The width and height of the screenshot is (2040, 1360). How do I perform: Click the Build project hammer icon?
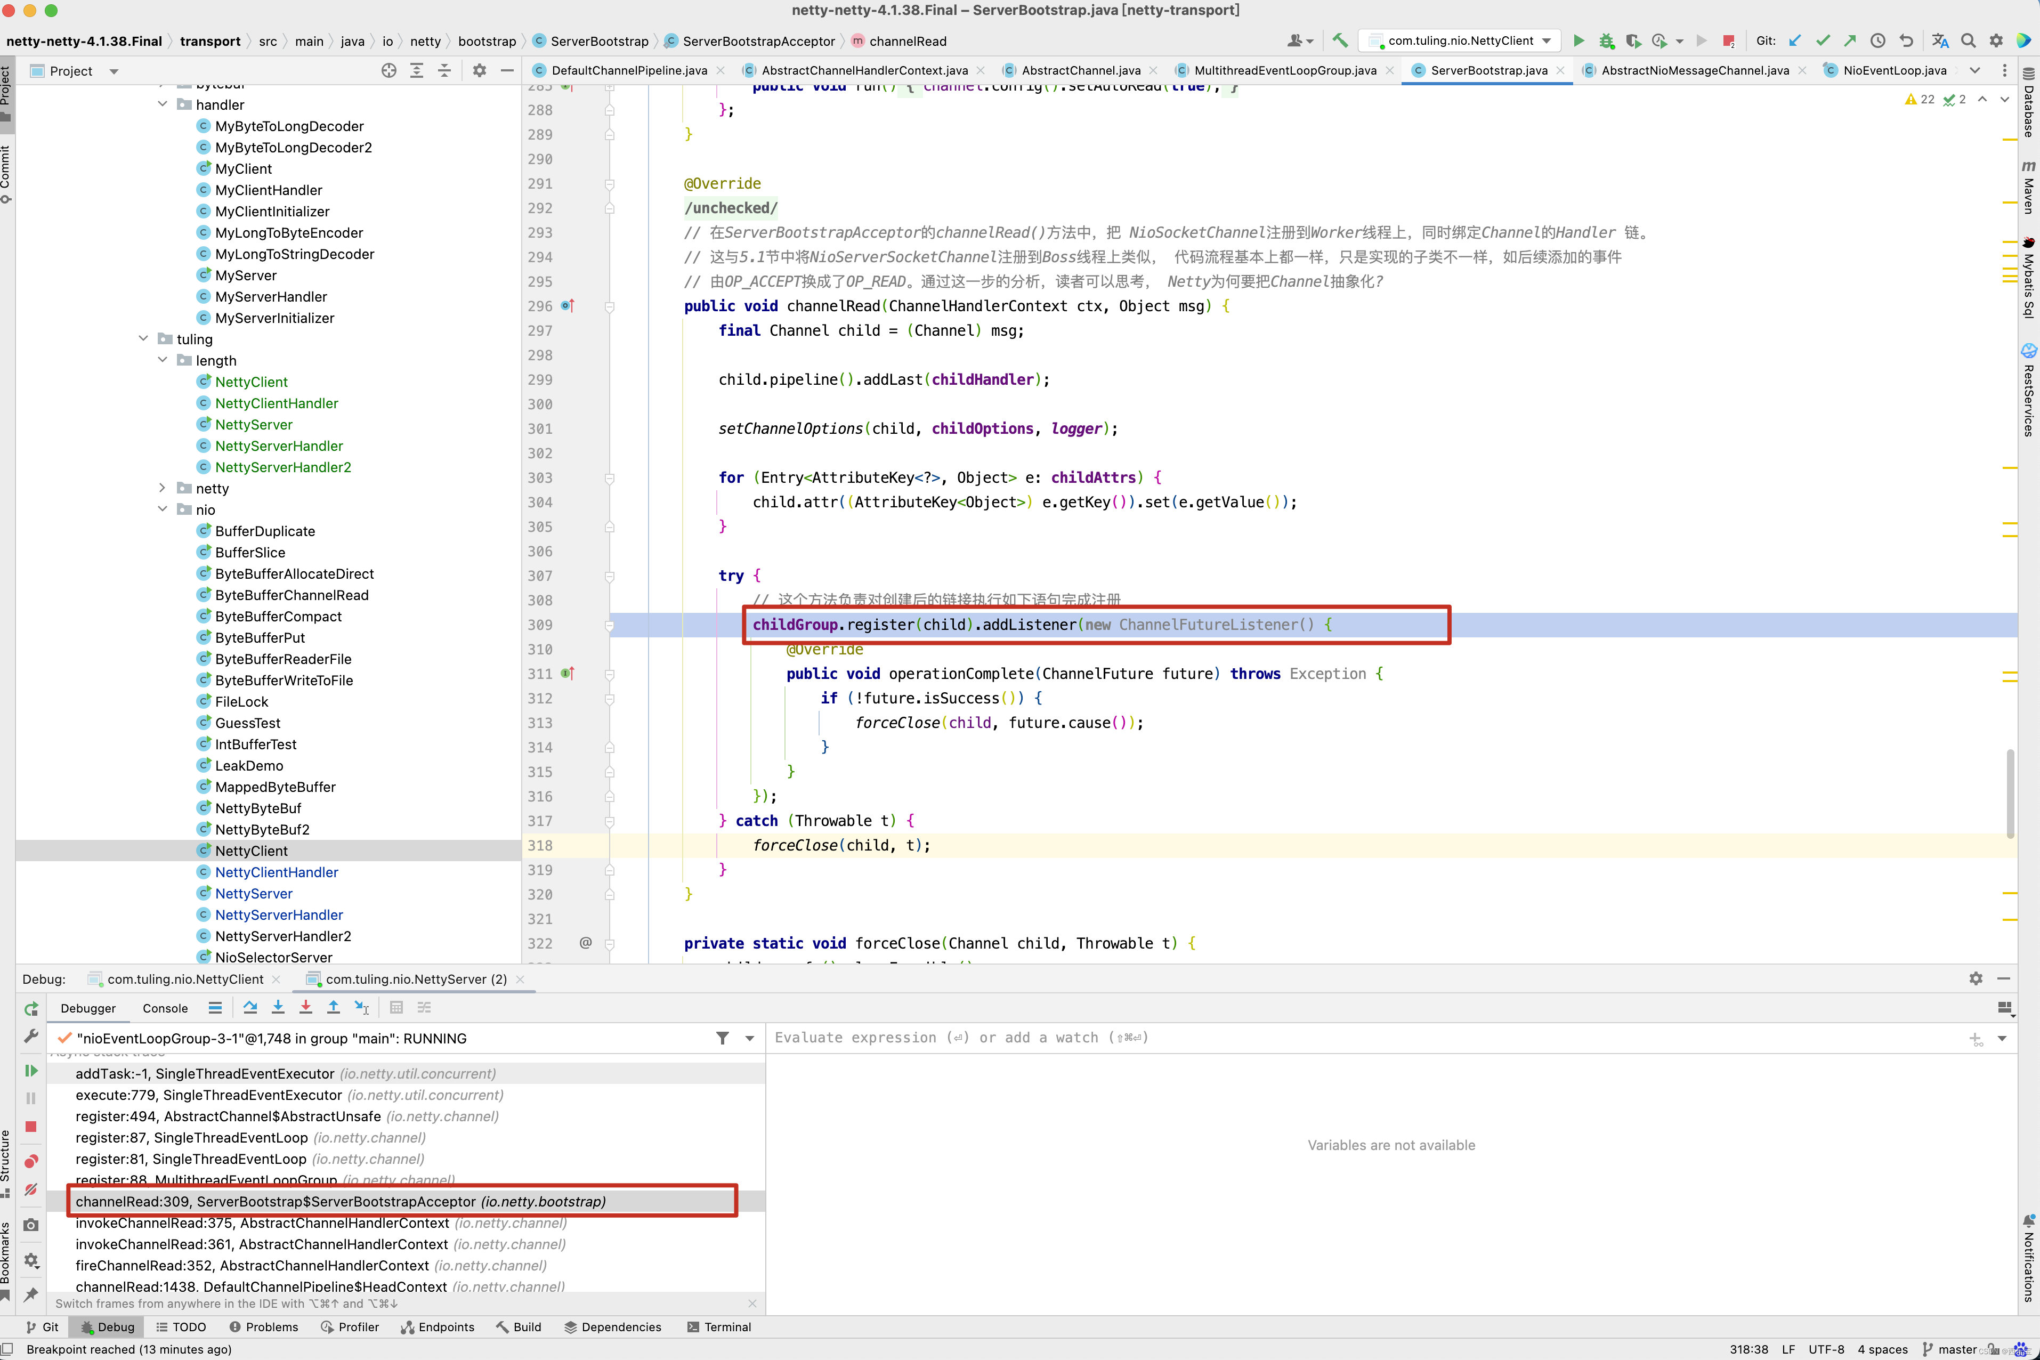click(1340, 41)
